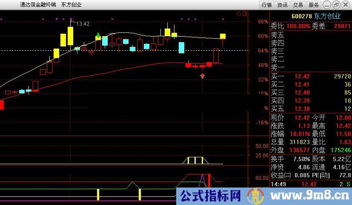
Task: Open the 服务 service menu
Action: point(314,5)
